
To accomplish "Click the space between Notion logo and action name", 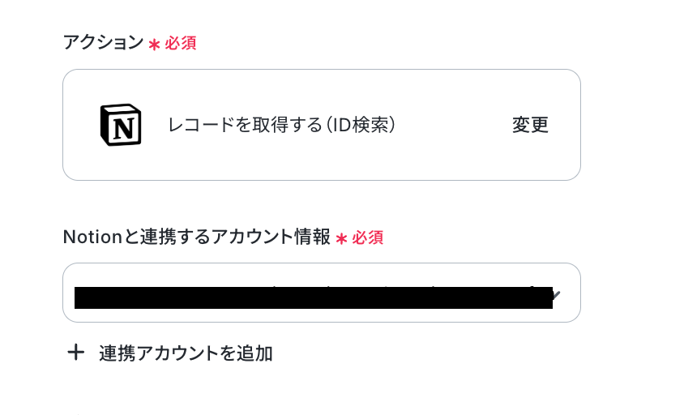I will (x=154, y=125).
